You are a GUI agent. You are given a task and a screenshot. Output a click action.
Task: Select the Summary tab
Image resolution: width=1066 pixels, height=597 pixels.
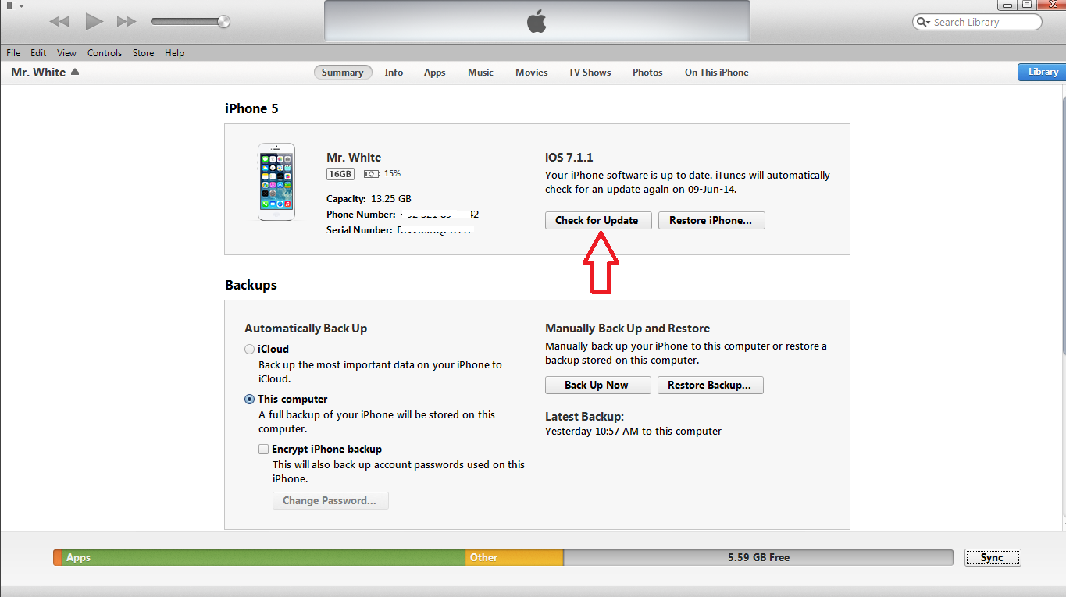pos(343,73)
